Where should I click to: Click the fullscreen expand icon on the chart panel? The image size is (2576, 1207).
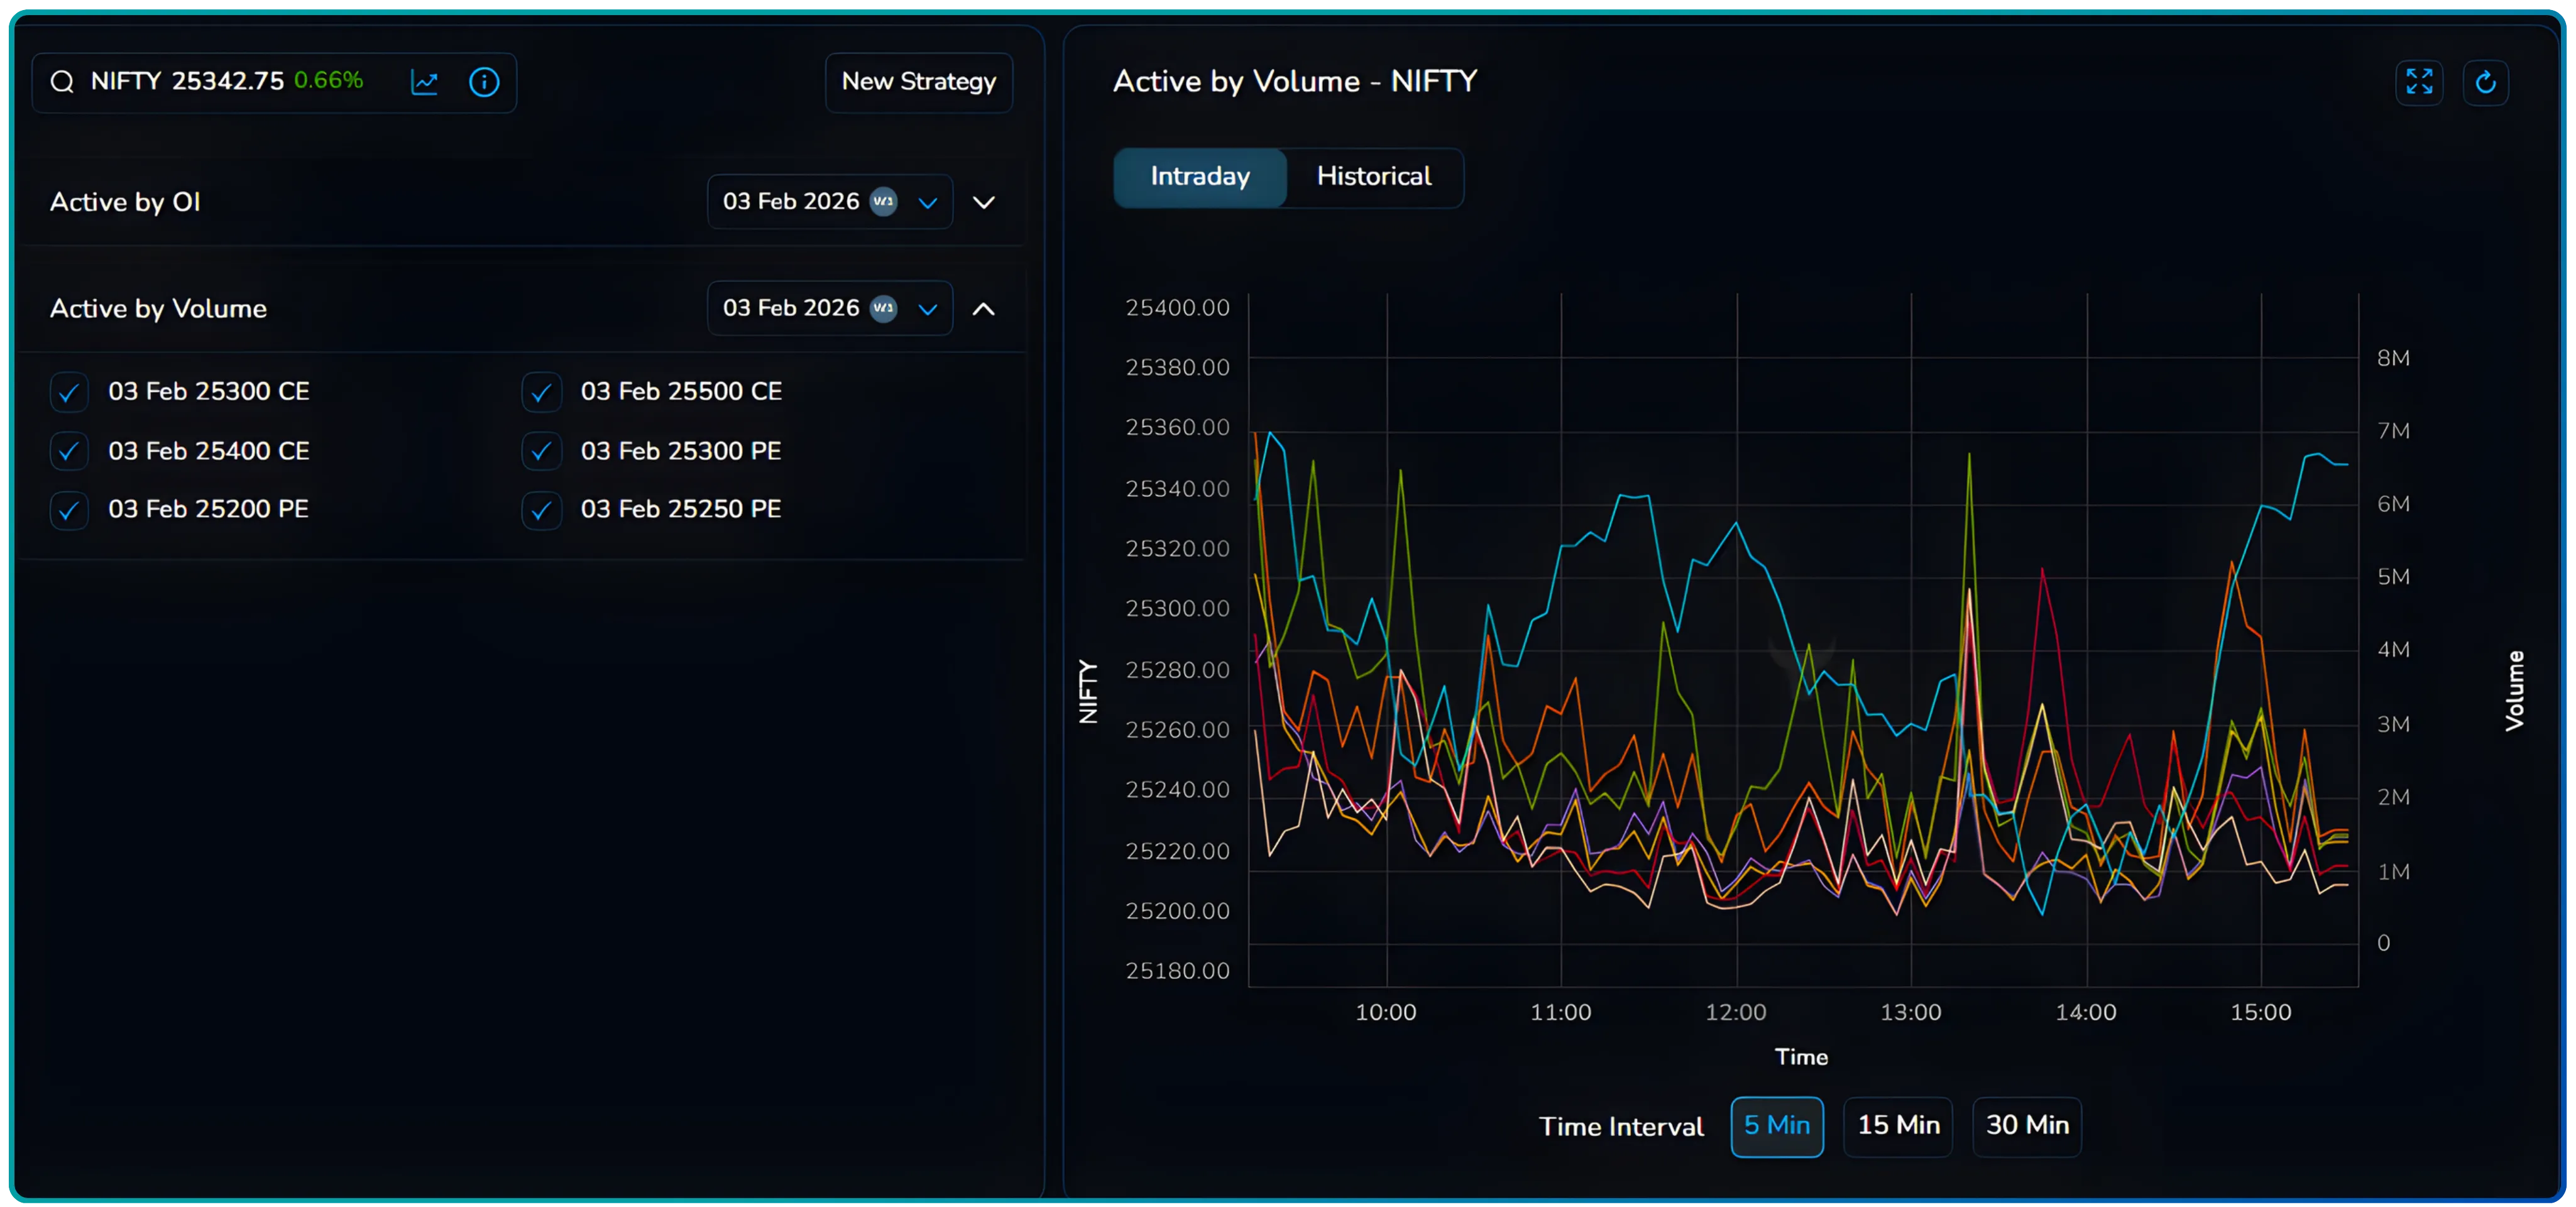click(x=2420, y=82)
